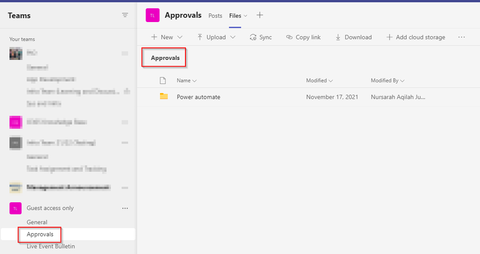Viewport: 480px width, 254px height.
Task: Open the New file menu
Action: 167,37
